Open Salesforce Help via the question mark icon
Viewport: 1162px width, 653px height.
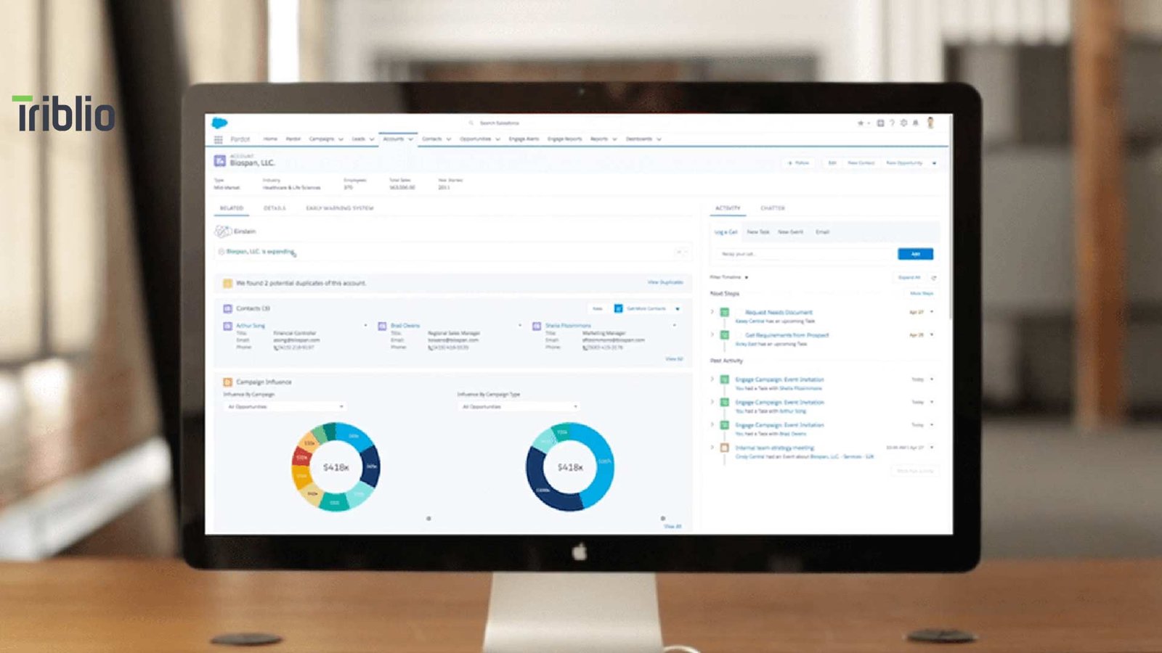coord(891,125)
